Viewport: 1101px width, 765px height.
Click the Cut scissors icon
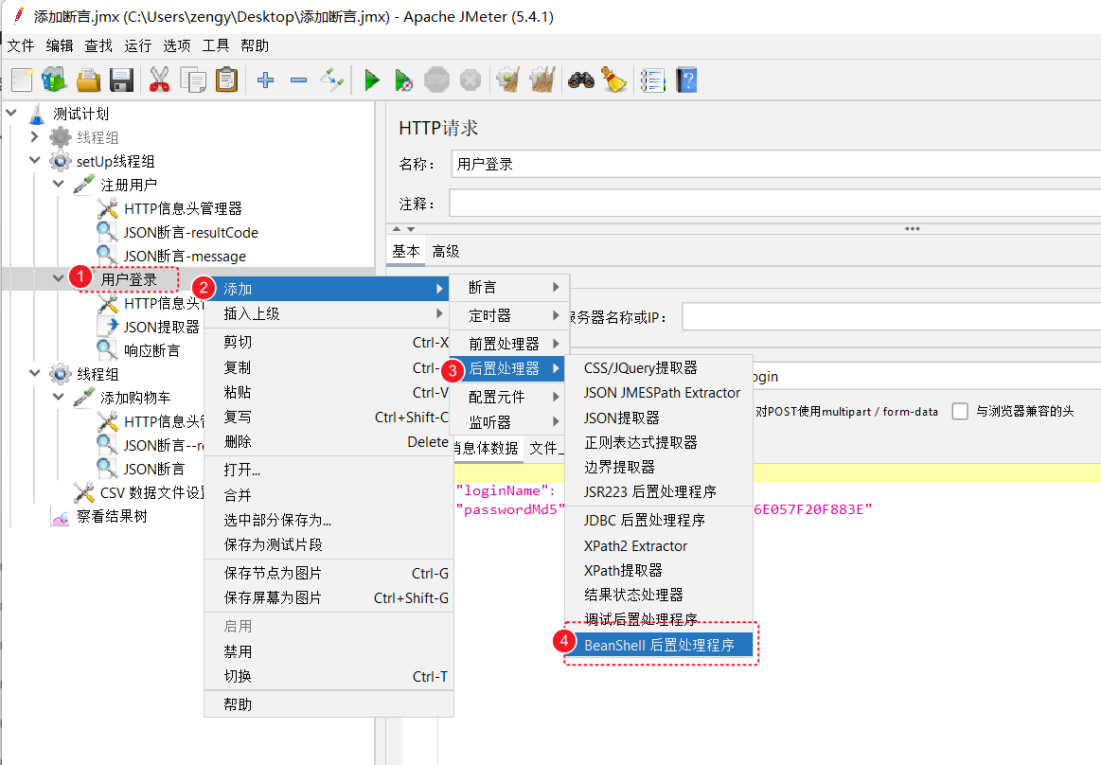click(x=159, y=80)
